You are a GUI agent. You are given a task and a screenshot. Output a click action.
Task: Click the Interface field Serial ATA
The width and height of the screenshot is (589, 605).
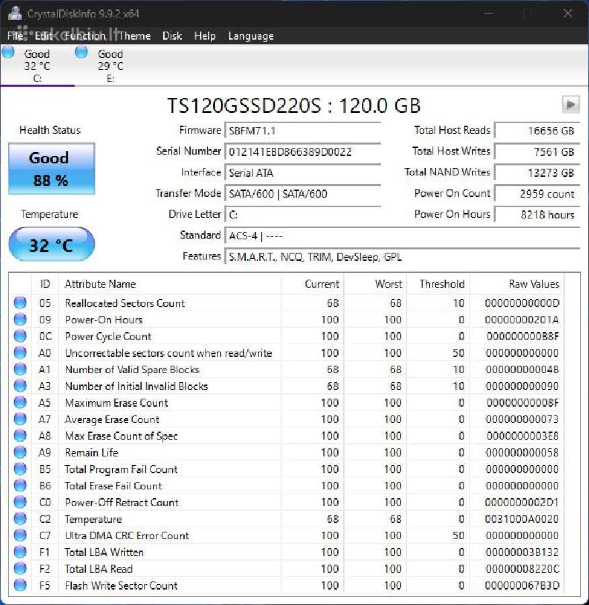coord(303,173)
